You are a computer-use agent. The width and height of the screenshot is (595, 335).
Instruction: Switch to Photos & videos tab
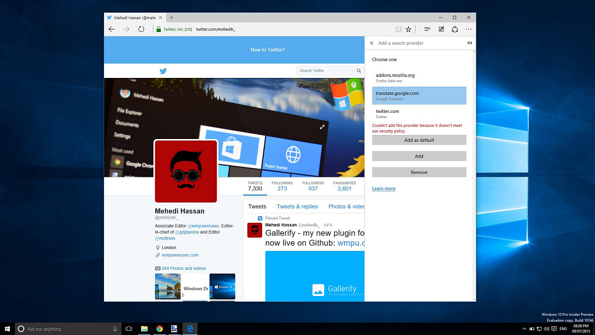346,206
